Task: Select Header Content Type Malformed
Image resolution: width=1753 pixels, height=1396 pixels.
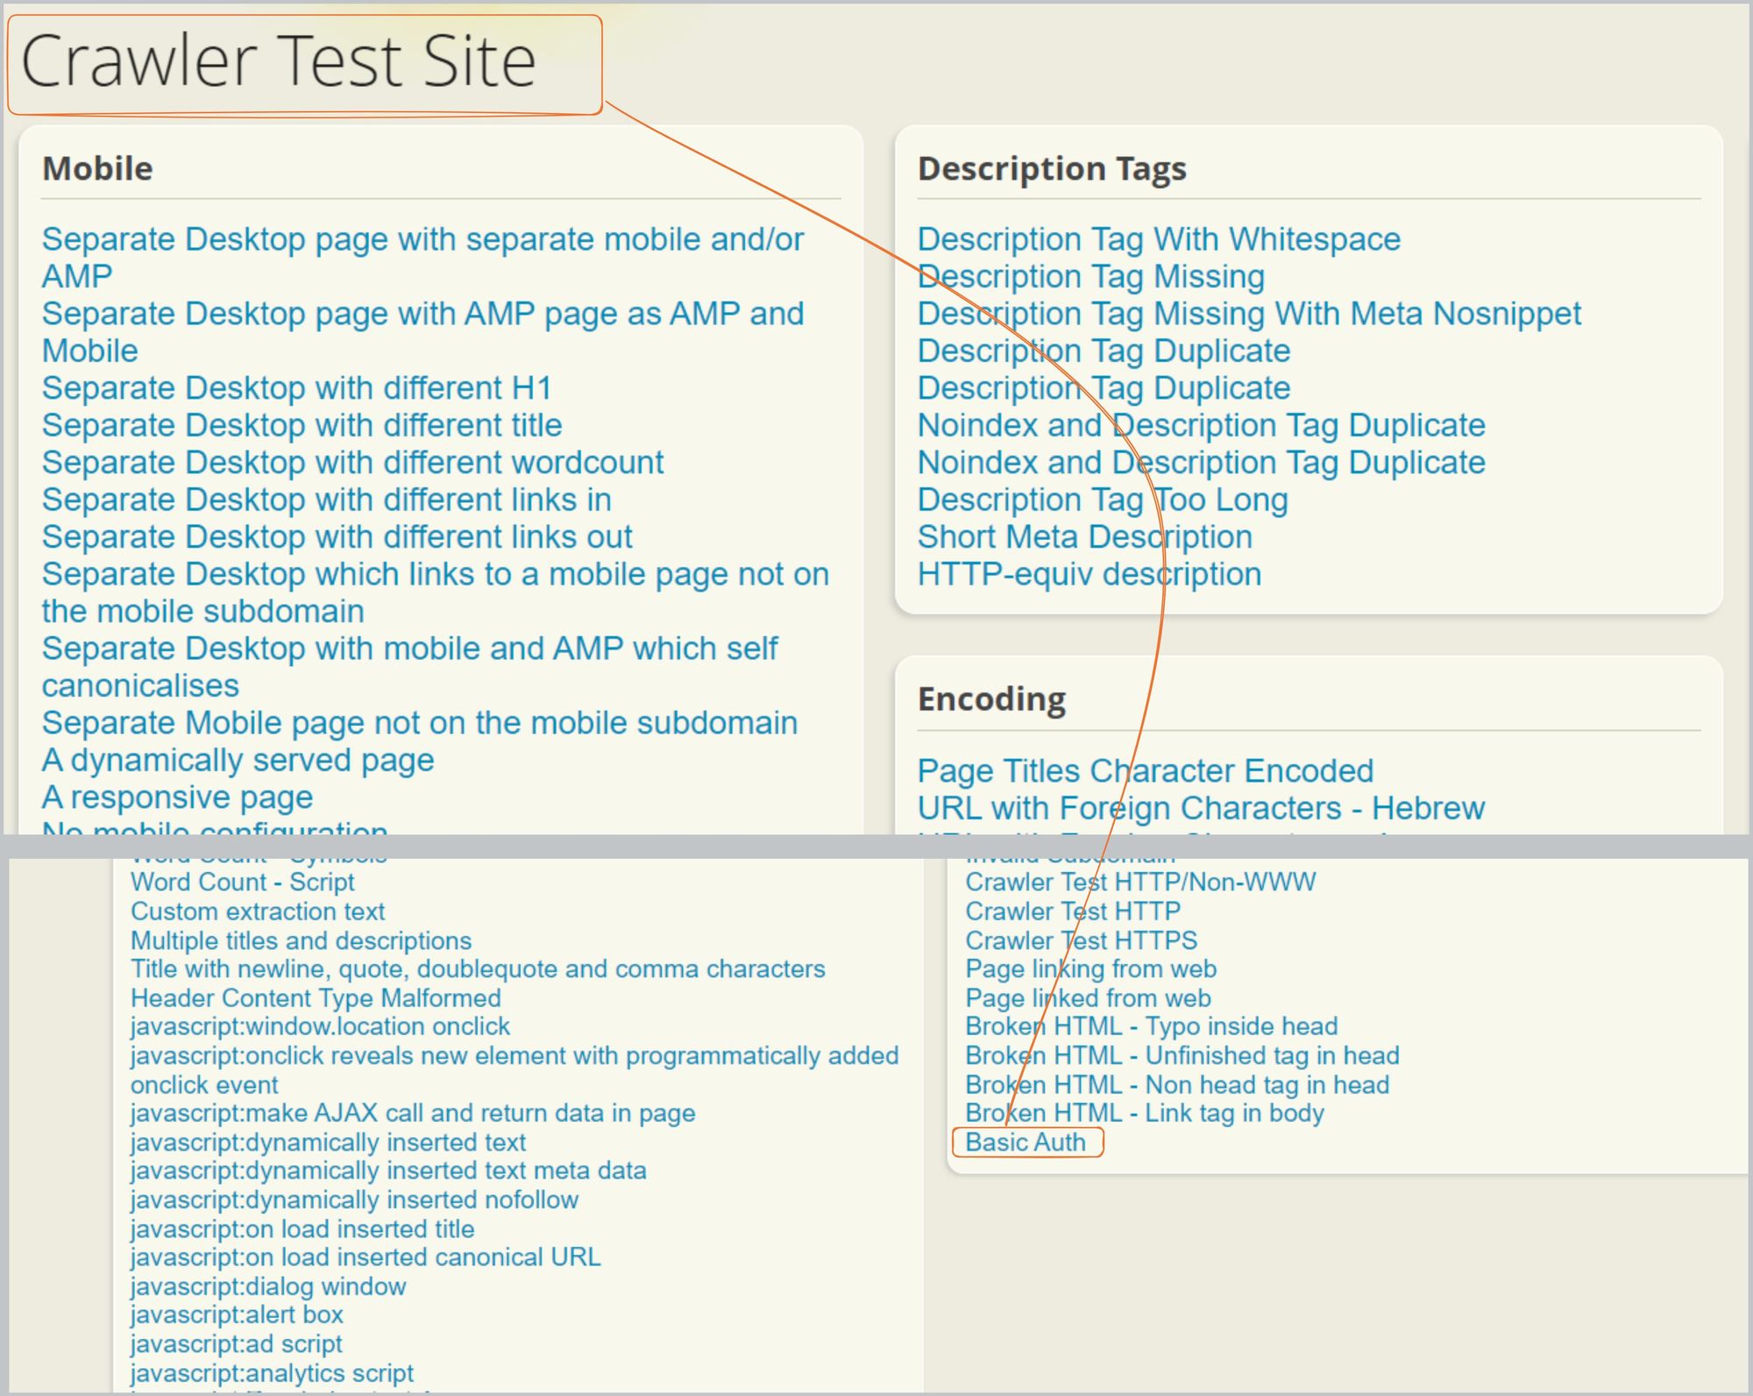Action: [315, 997]
